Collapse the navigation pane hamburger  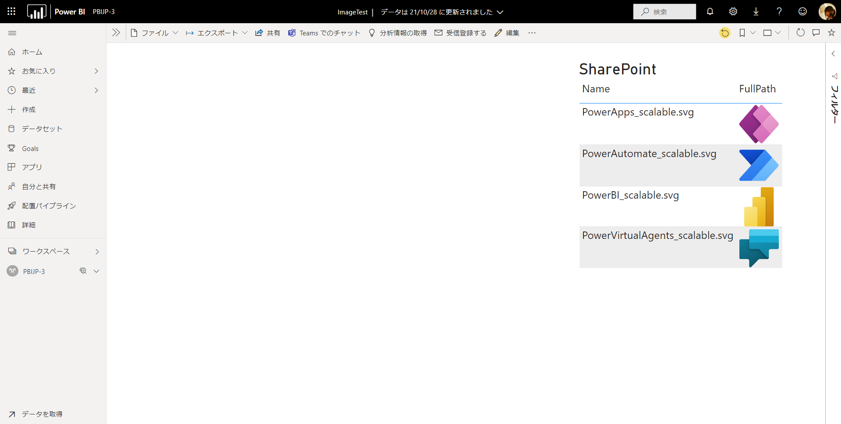[12, 33]
